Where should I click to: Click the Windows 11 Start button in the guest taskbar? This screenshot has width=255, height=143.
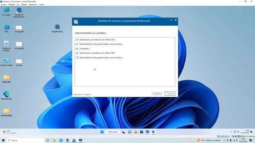point(102,132)
